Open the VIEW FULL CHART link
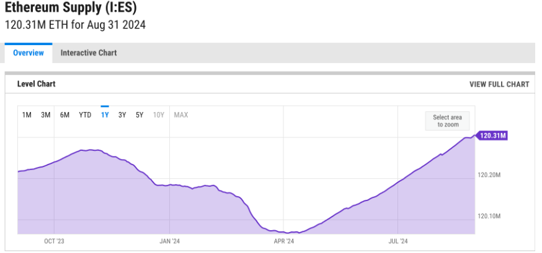542x253 pixels. click(x=499, y=85)
